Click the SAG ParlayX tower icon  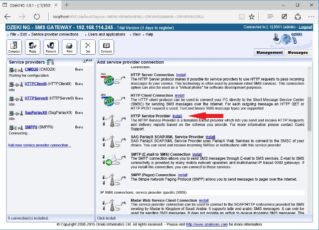point(114,141)
